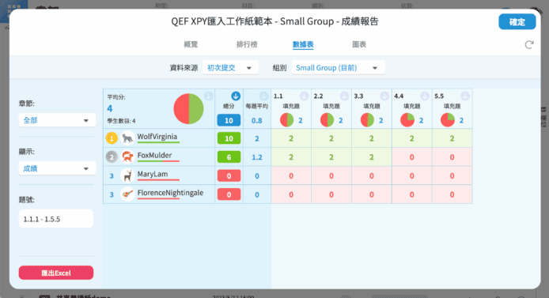Open the Small Group (目前) group dropdown

tap(339, 67)
